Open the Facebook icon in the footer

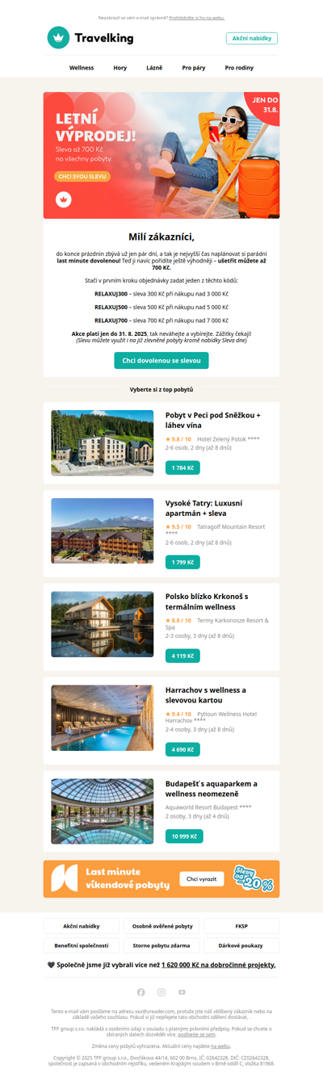click(x=141, y=992)
